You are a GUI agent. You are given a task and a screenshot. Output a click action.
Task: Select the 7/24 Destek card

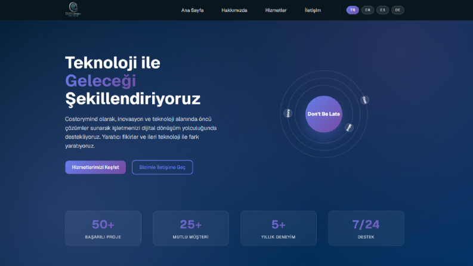[x=366, y=228]
